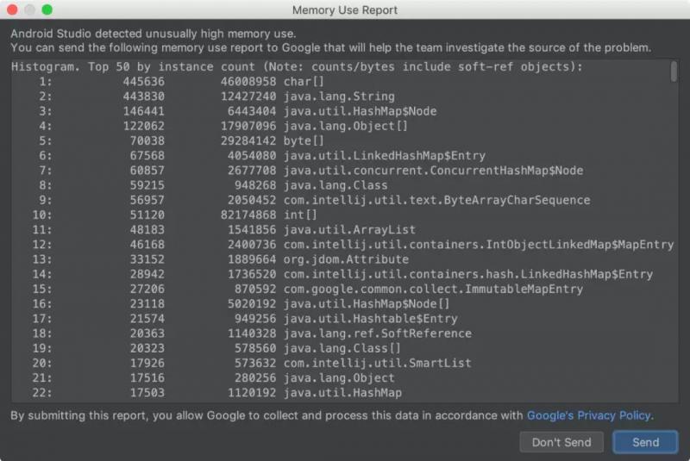Click the com.intellij.util.SmartList entry
Viewport: 690px width, 461px height.
(377, 363)
